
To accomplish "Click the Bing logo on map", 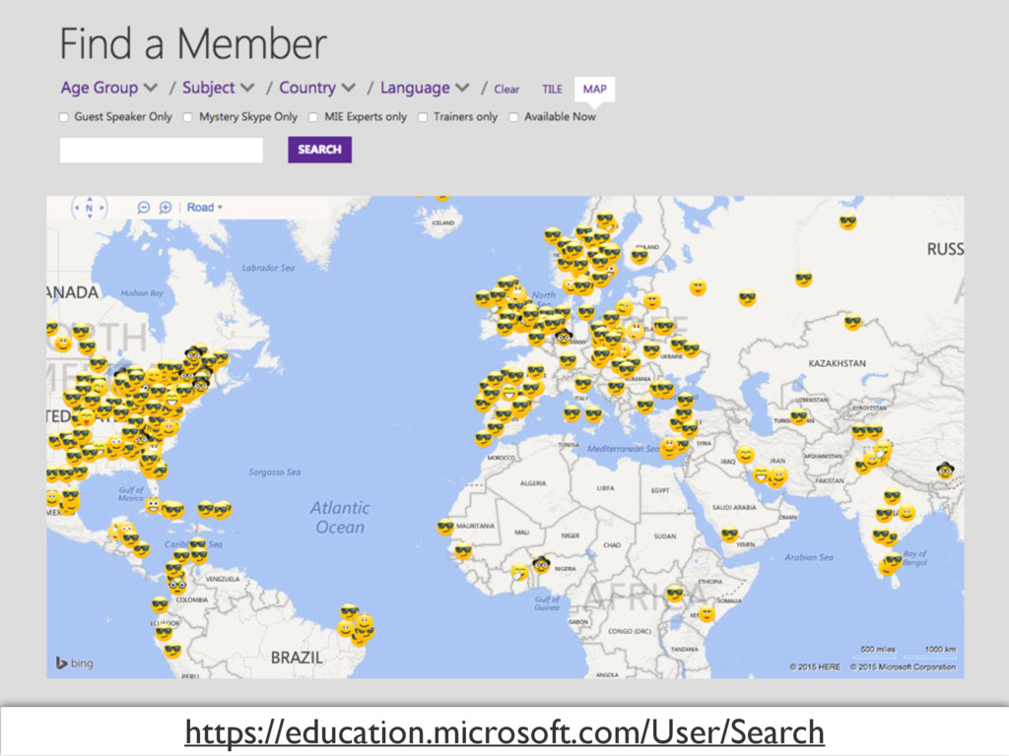I will [x=75, y=662].
